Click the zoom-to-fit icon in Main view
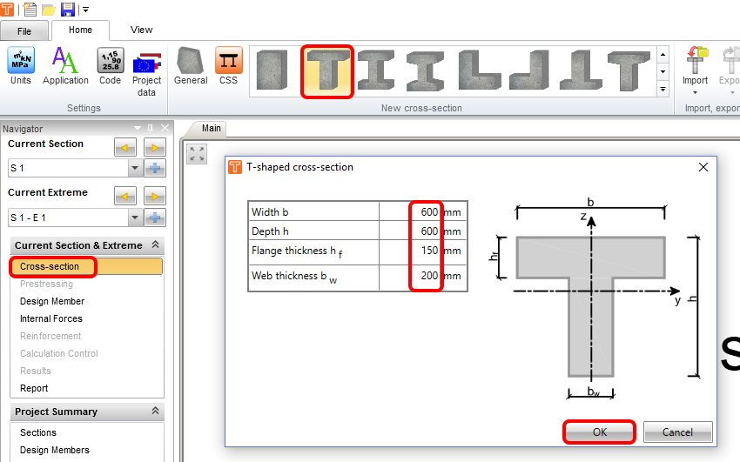The height and width of the screenshot is (462, 740). pyautogui.click(x=197, y=154)
